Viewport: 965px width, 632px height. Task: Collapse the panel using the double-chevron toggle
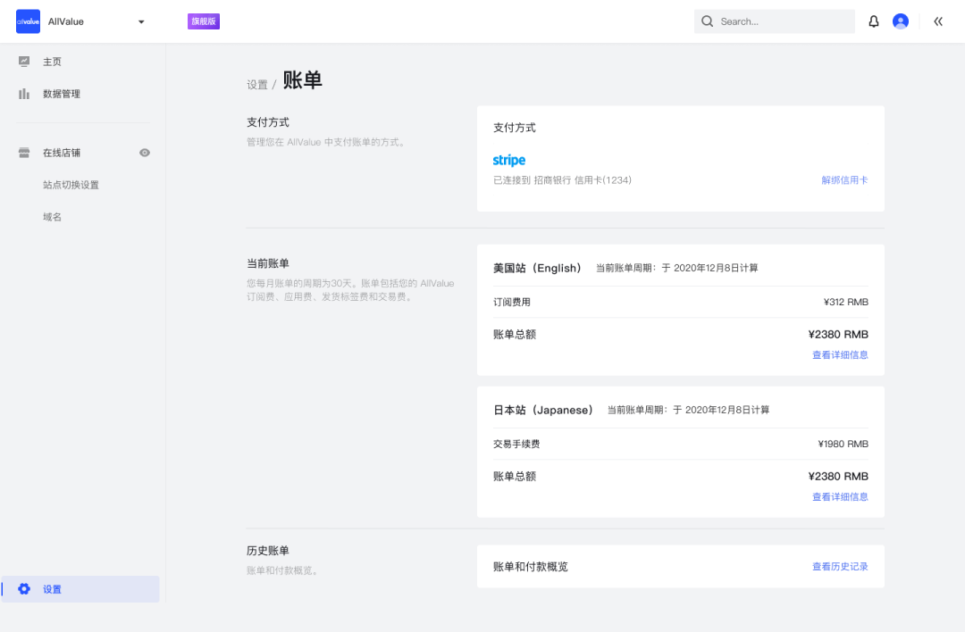938,21
